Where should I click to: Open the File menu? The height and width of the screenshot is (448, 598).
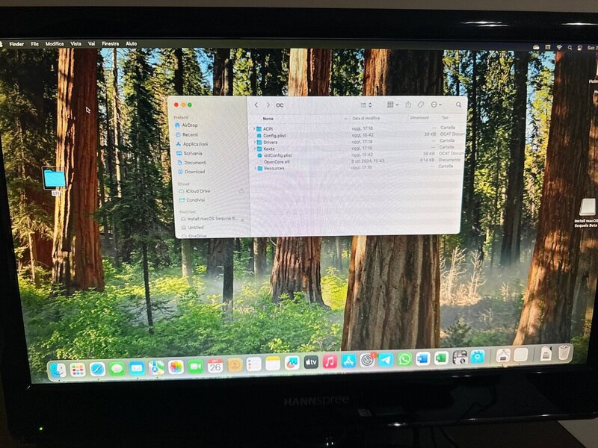coord(34,44)
